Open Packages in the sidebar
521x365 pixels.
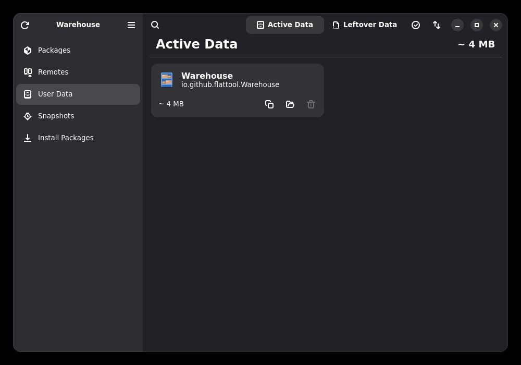click(x=78, y=50)
